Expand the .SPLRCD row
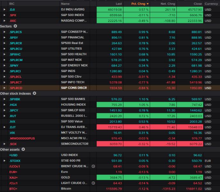The image size is (220, 192). [x=4, y=88]
